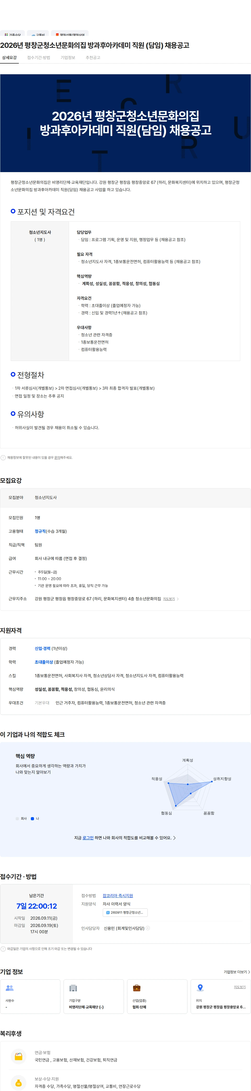Open the 기업정보 tab
Viewport: 251px width, 1091px height.
pos(68,58)
